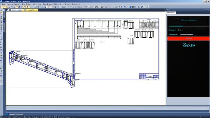Click the new document icon
210x118 pixels.
(92, 7)
